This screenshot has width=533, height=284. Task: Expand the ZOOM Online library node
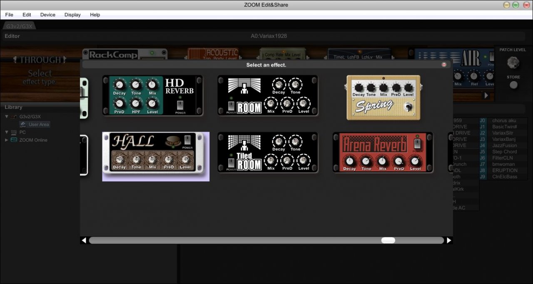(7, 140)
